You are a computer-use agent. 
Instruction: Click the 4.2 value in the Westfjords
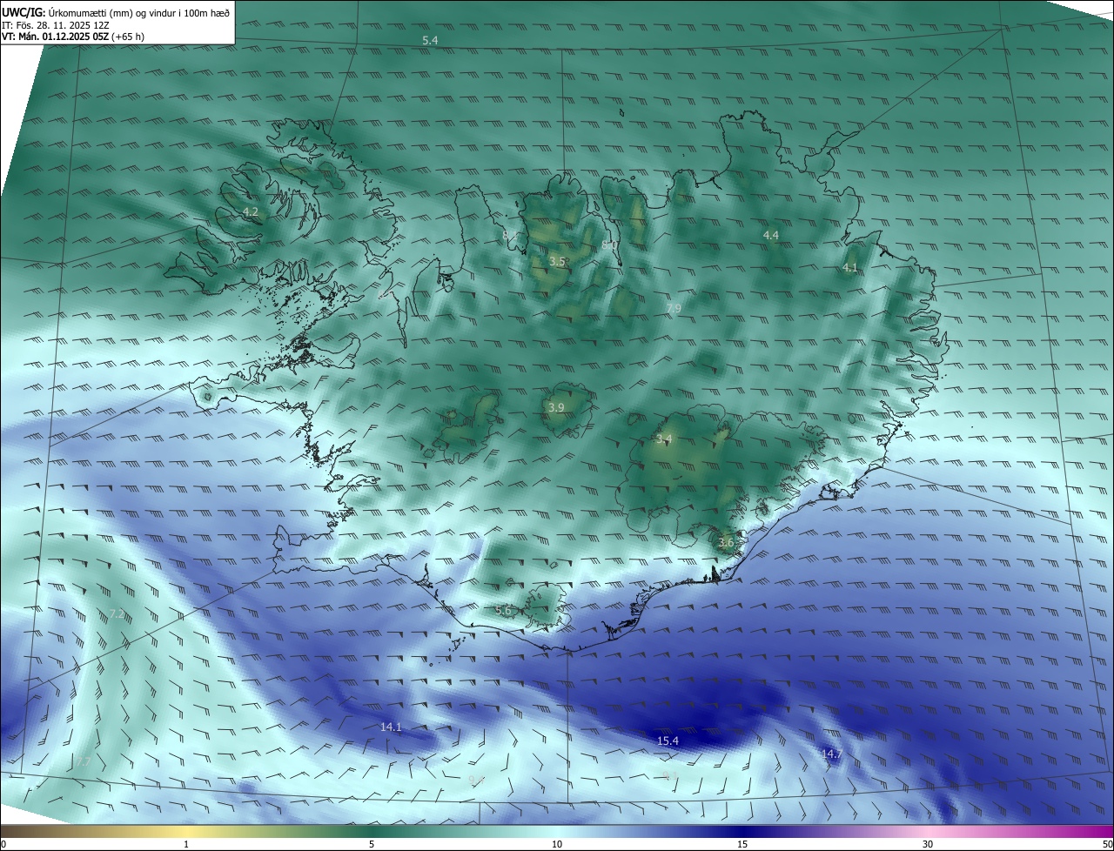coord(251,212)
